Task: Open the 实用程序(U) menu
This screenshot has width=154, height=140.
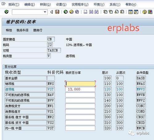Action: (80, 5)
